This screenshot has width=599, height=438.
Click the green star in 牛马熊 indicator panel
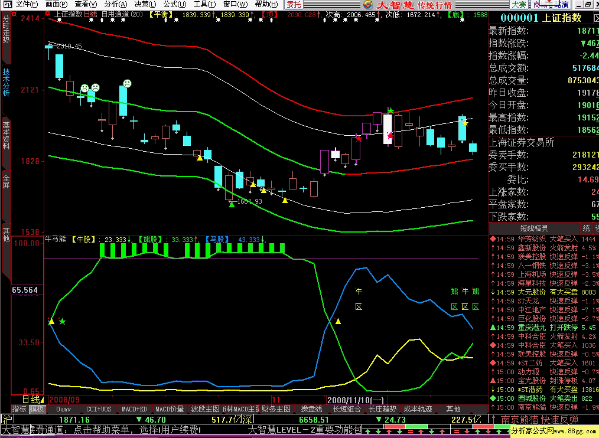62,322
